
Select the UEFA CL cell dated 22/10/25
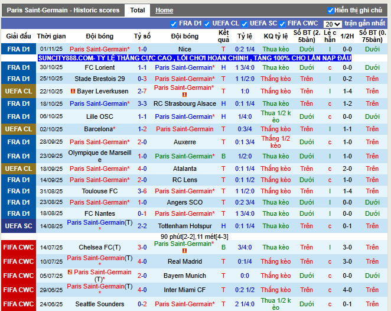pyautogui.click(x=19, y=91)
